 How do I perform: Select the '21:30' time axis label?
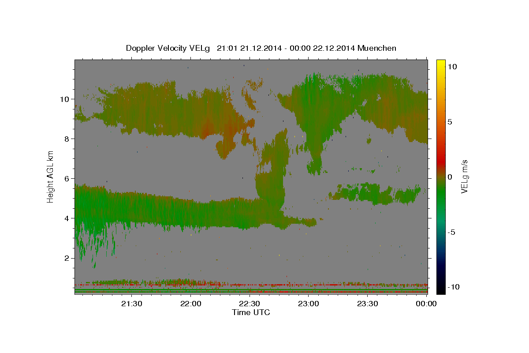click(131, 304)
